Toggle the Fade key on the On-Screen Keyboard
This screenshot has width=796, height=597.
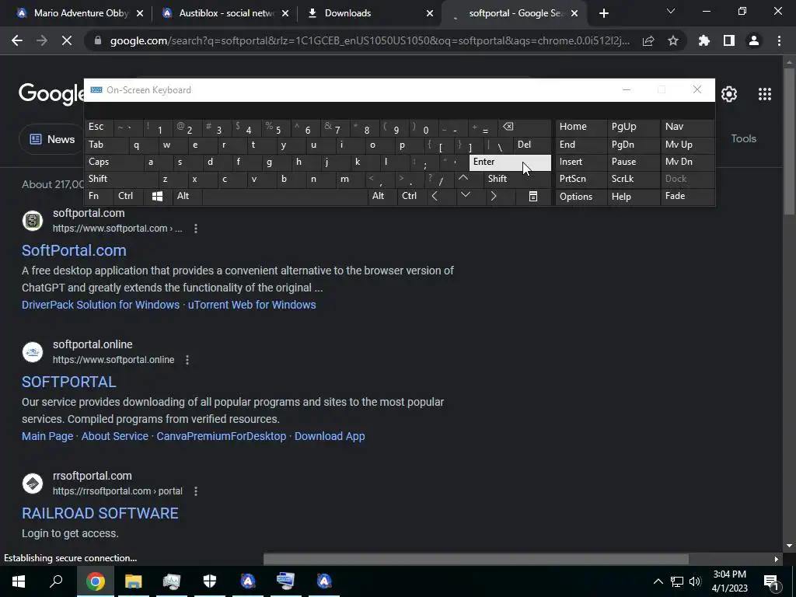pos(688,197)
